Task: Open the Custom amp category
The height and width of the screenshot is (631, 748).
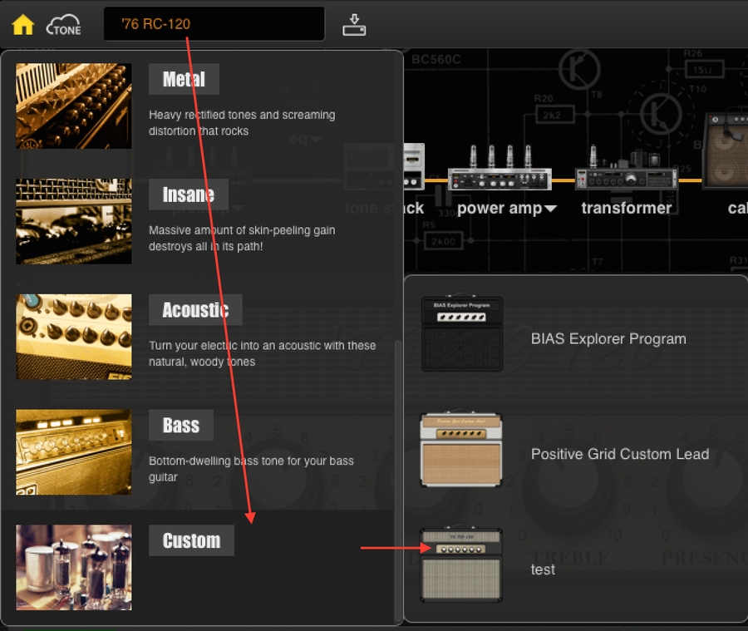Action: click(191, 540)
